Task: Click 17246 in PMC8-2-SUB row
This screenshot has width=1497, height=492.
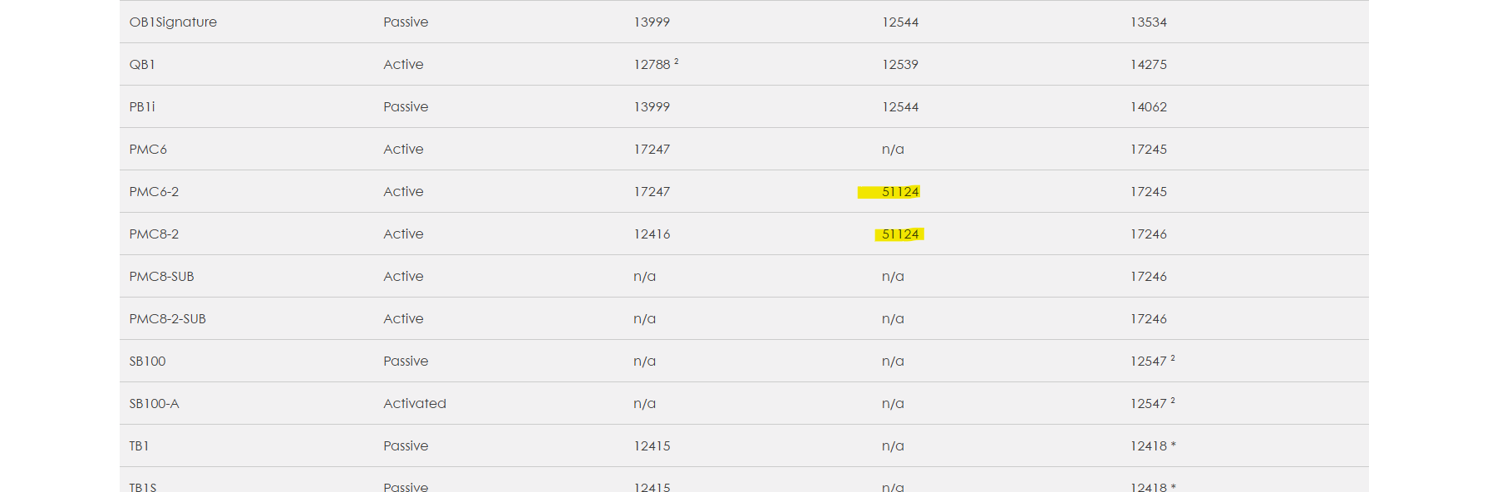Action: coord(1149,319)
